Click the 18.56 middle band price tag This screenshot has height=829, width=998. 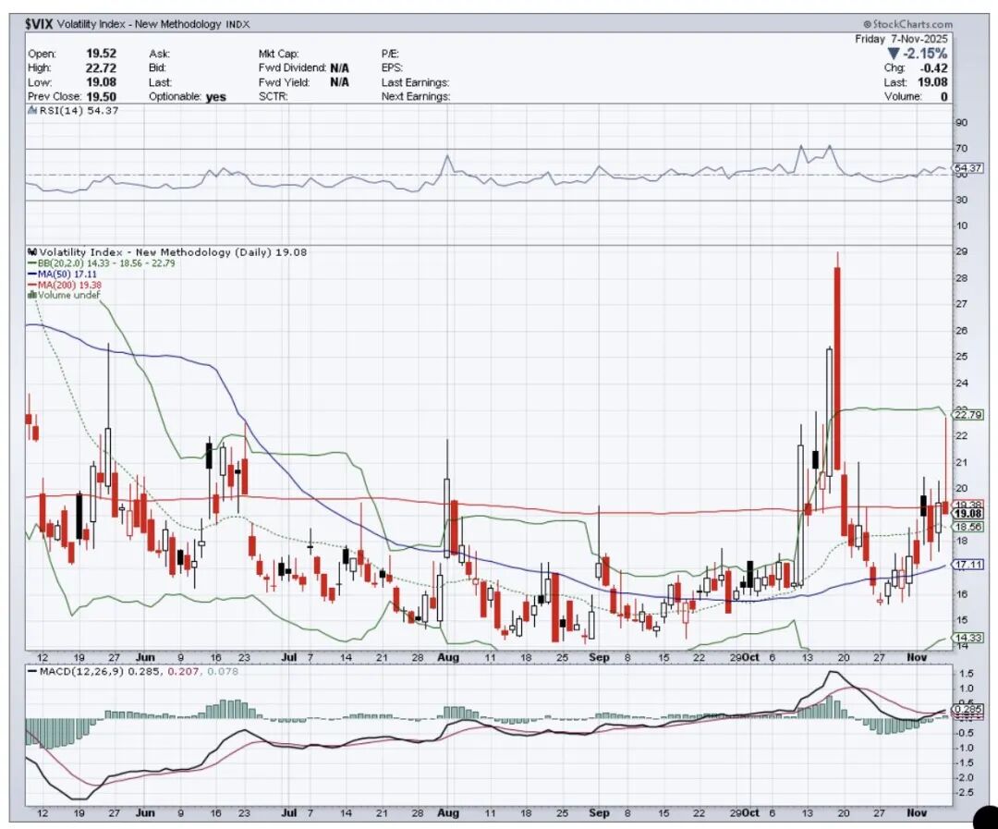tap(968, 527)
